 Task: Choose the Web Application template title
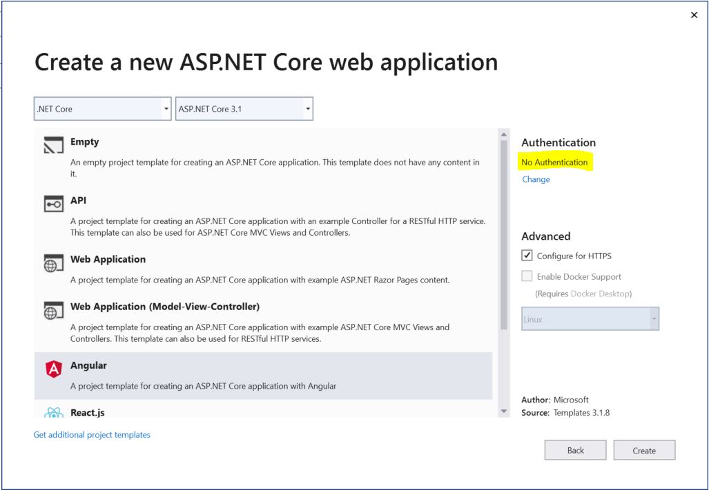point(108,259)
